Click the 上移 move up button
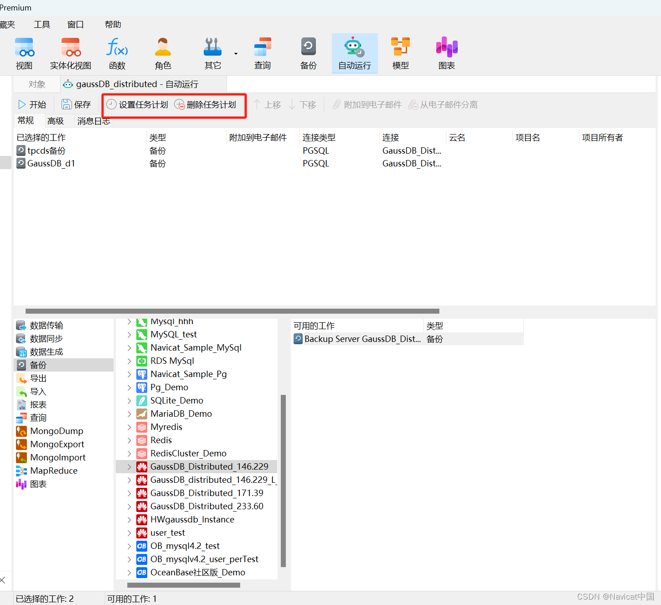 267,105
